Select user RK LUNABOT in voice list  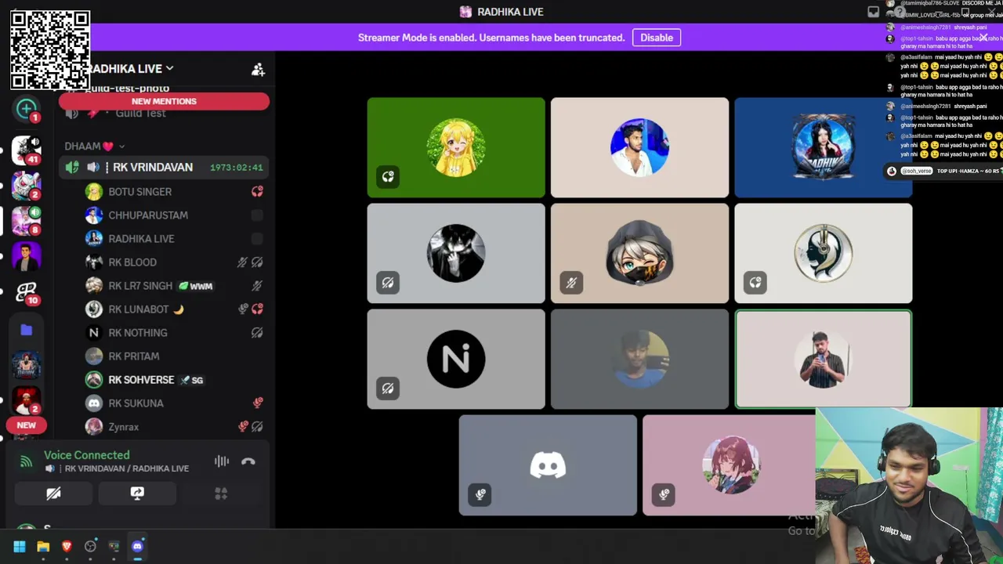173,309
